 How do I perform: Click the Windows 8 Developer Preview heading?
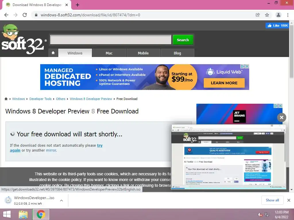tap(72, 111)
